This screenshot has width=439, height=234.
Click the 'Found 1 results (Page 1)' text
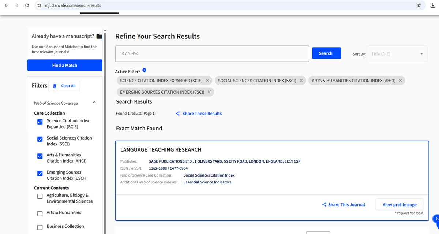[136, 114]
